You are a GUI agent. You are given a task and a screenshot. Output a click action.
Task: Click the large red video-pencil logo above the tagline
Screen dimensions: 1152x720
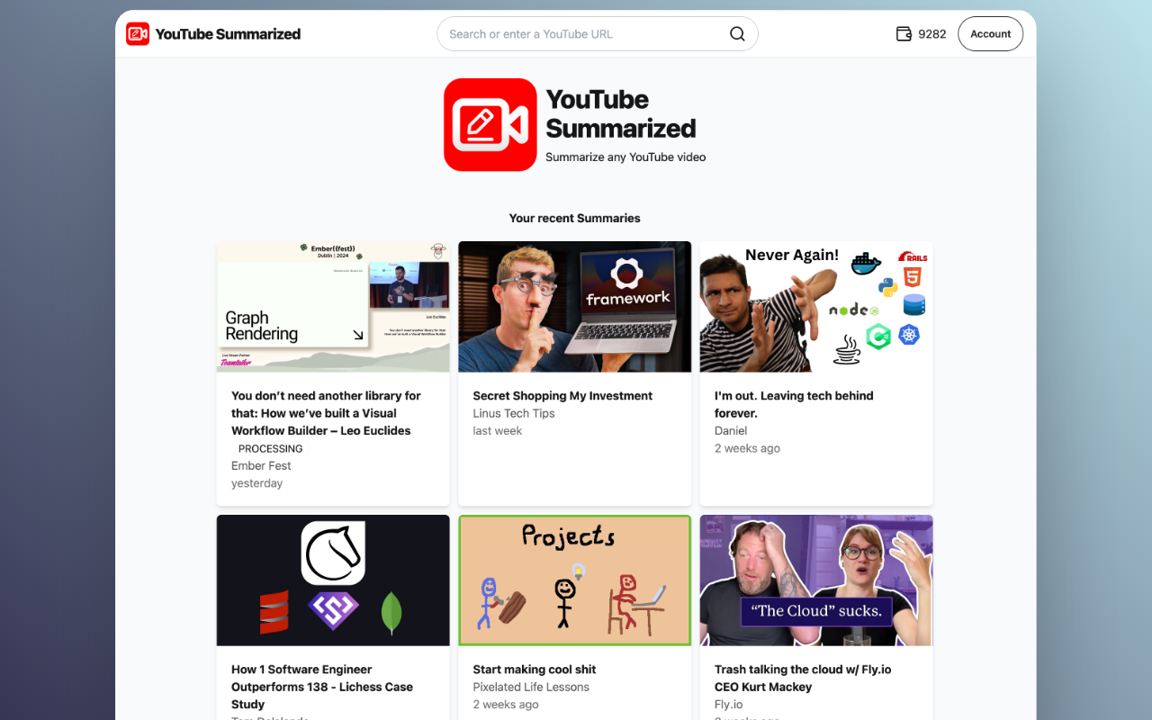click(x=490, y=124)
